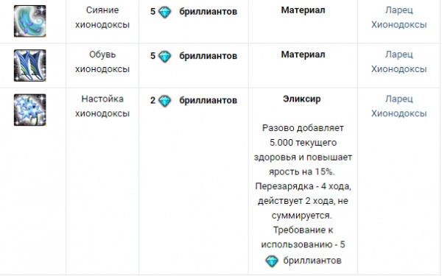
Task: Select the Сияние хионодоксы item name
Action: [102, 18]
